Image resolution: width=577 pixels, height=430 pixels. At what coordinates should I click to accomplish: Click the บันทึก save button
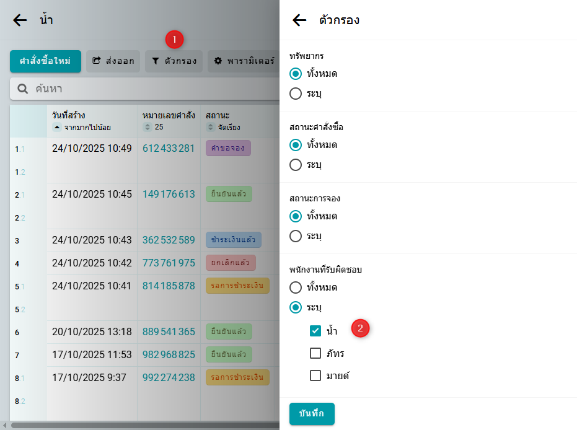[x=312, y=414]
